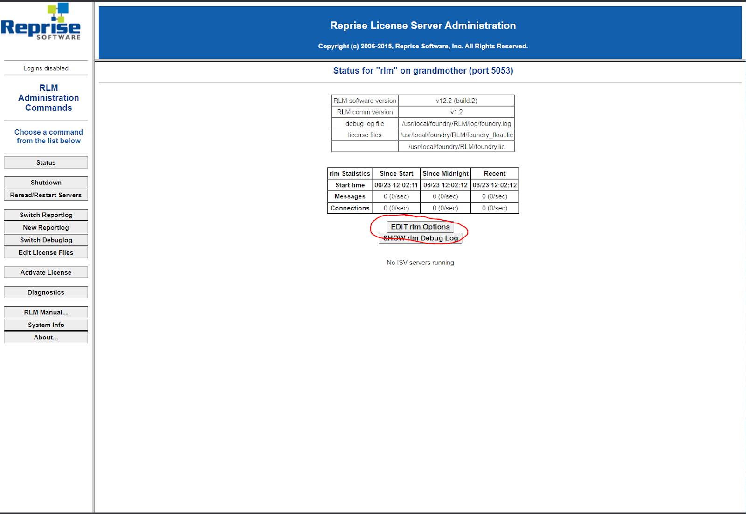Choose New Reportlog command

click(x=46, y=228)
